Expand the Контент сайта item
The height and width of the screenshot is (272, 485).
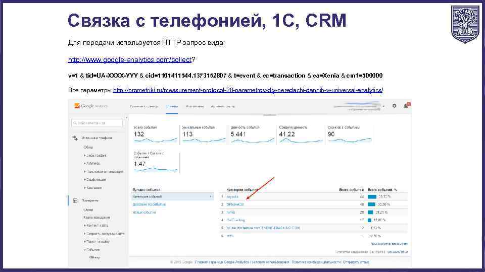96,226
